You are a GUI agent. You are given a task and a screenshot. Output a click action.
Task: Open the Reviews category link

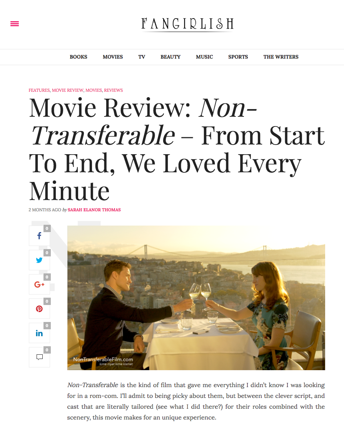[x=113, y=90]
